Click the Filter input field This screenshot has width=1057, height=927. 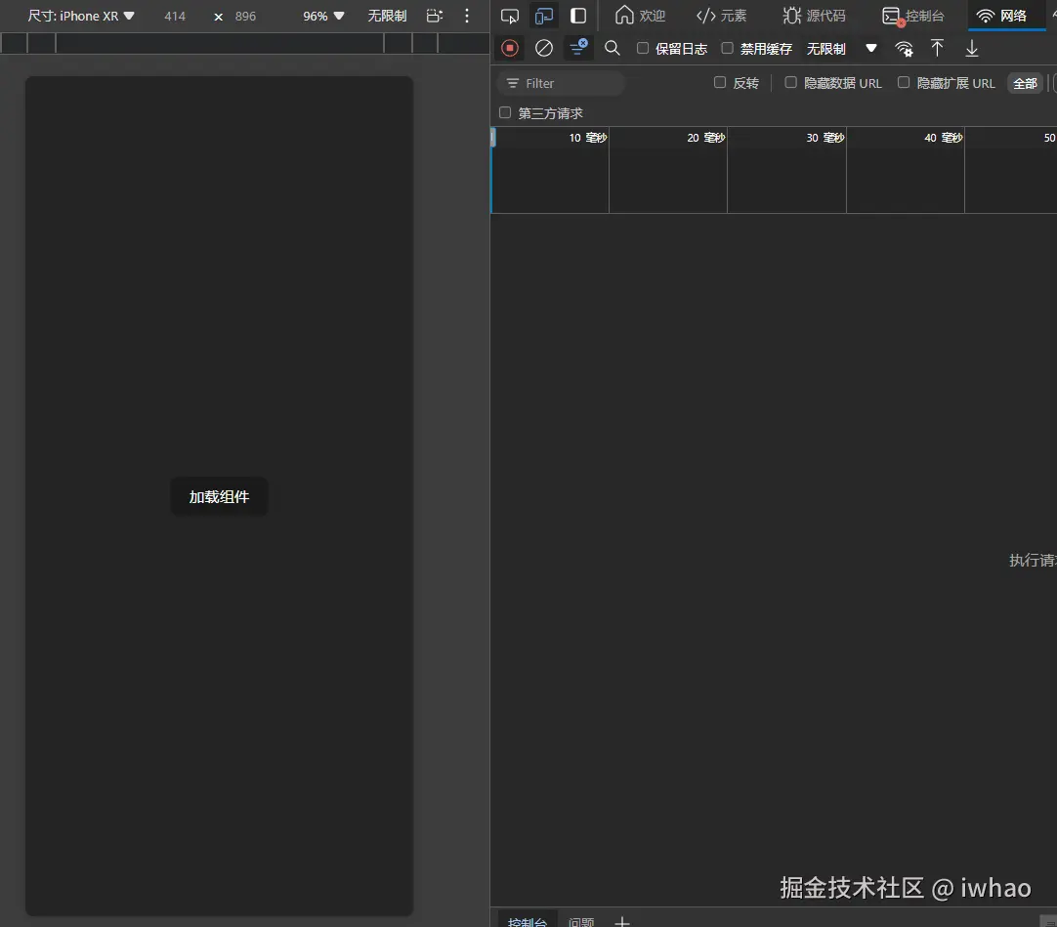(561, 83)
